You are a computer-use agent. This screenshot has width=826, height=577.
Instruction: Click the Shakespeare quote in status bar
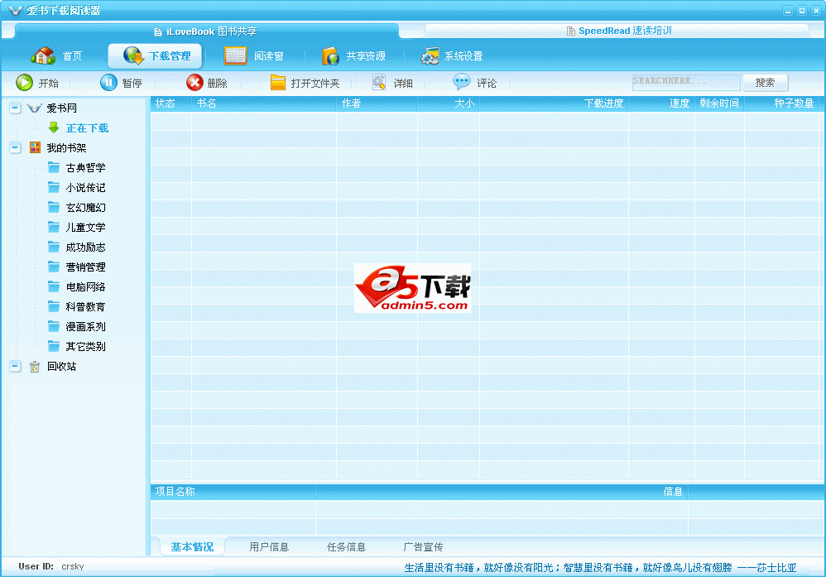[600, 568]
